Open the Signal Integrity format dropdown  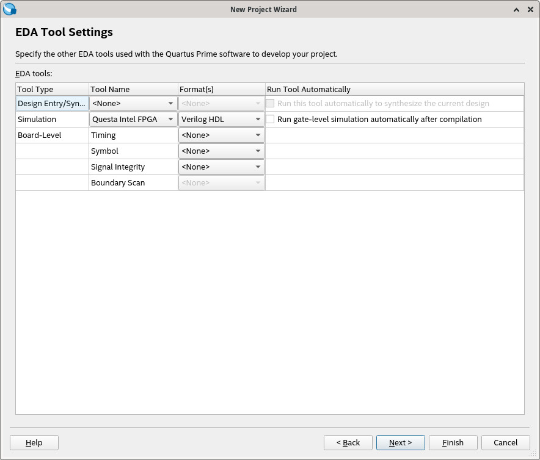(222, 167)
